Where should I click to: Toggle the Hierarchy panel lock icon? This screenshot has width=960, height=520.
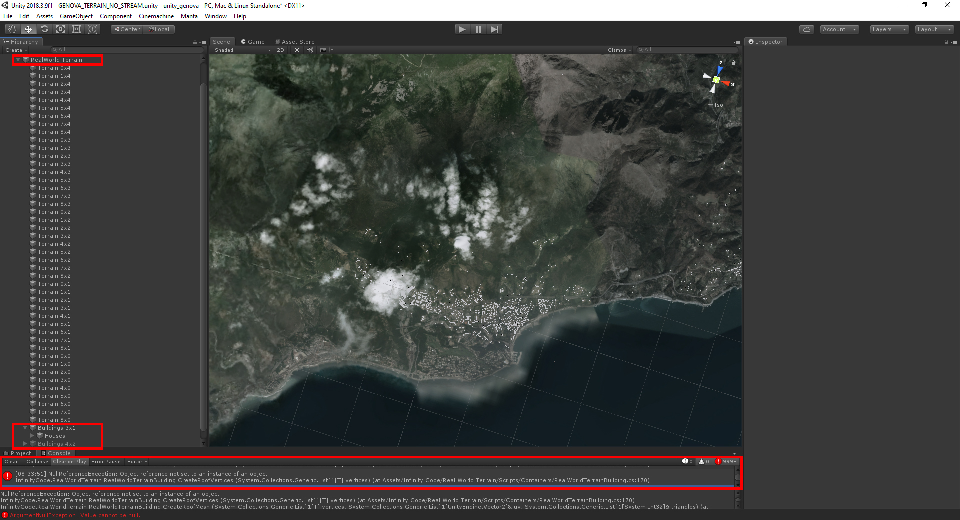pyautogui.click(x=195, y=42)
